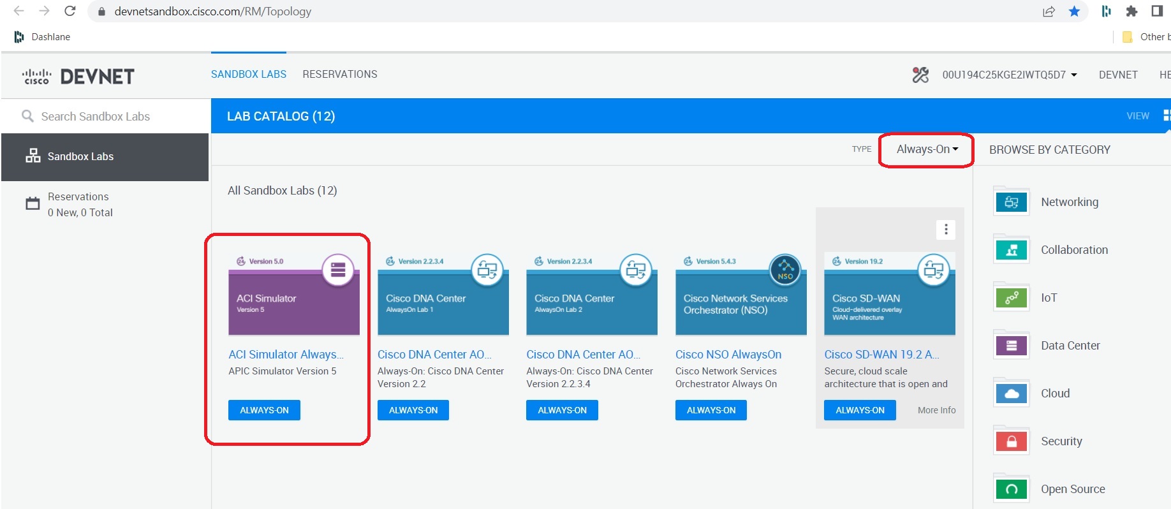Switch to SANDBOX LABS tab
The image size is (1171, 509).
click(x=249, y=75)
